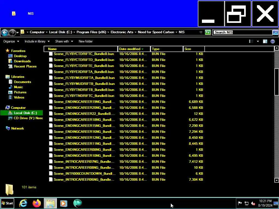Select file icon of Scene_ENDINGCAREER08NG
The image size is (279, 209).
(x=51, y=150)
